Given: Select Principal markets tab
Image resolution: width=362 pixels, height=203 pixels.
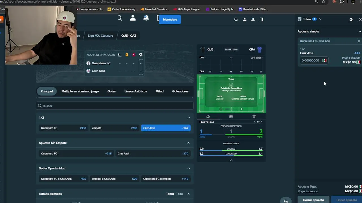Looking at the screenshot, I should (x=47, y=91).
